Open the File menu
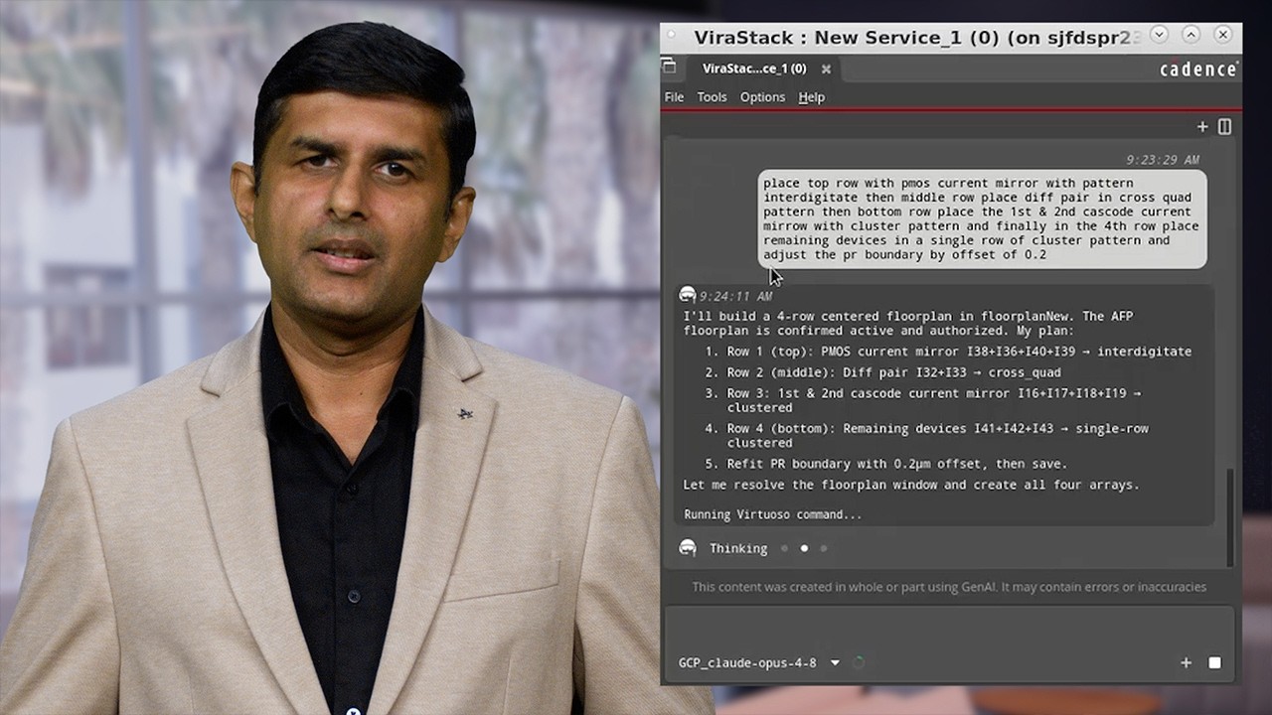Viewport: 1272px width, 715px height. pos(674,97)
